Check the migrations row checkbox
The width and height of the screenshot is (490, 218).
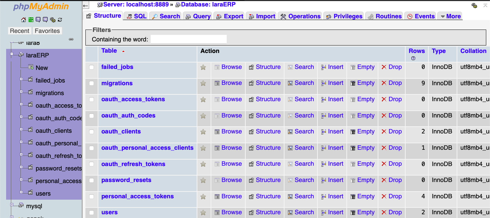click(x=92, y=83)
